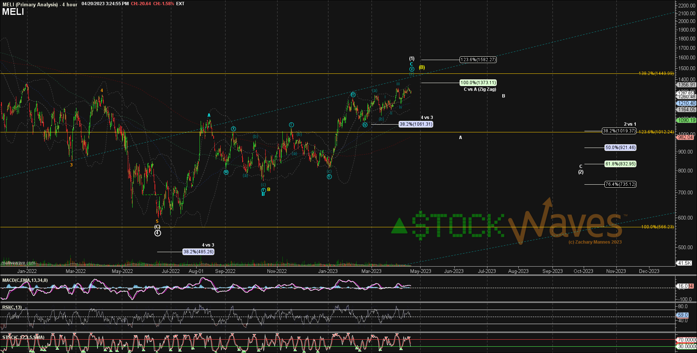Viewport: 697px width, 353px height.
Task: Click the Jan-2023 date on the time axis
Action: coord(327,271)
